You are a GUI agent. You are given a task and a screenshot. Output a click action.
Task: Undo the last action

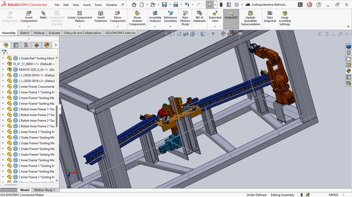click(187, 5)
